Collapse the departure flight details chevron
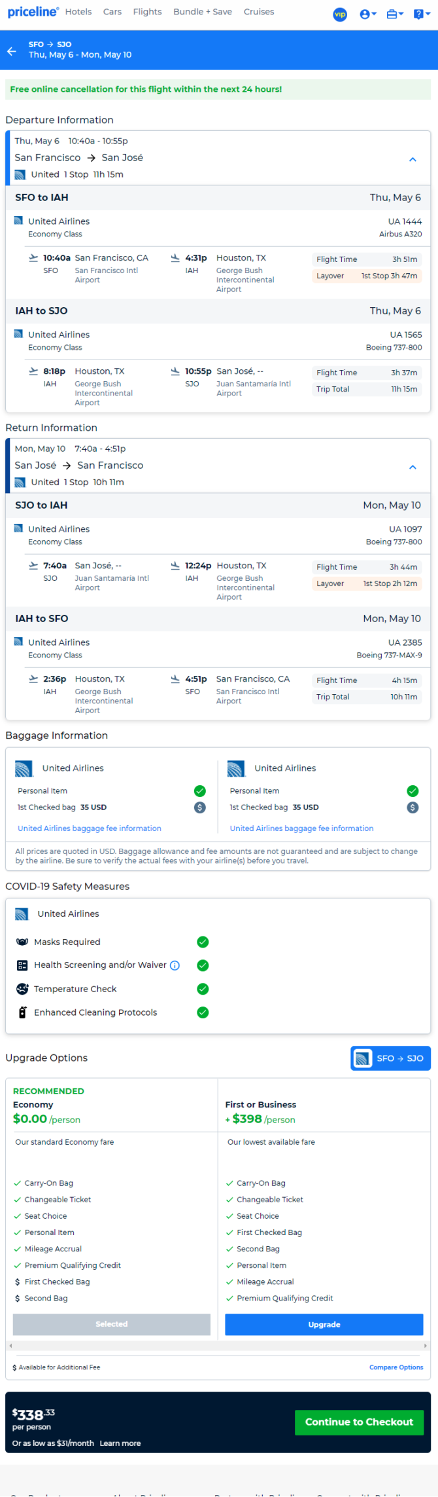Viewport: 438px width, 1497px height. point(413,159)
